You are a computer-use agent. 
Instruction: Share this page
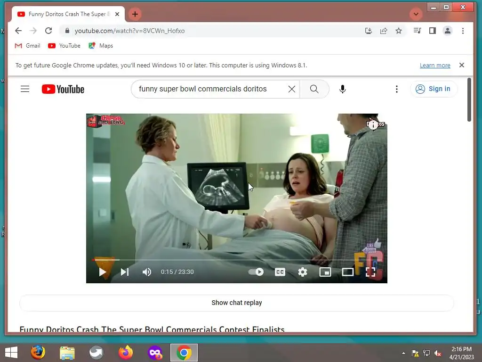click(x=383, y=31)
